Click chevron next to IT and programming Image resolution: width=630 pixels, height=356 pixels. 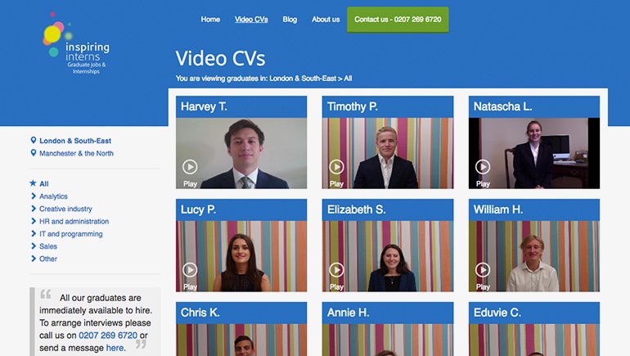tap(34, 233)
